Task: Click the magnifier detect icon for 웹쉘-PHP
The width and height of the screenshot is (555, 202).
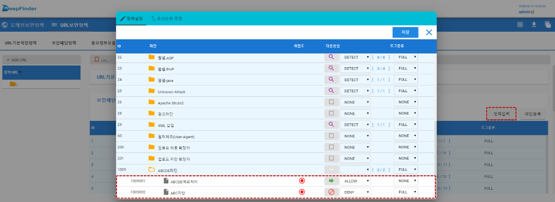Action: [332, 68]
